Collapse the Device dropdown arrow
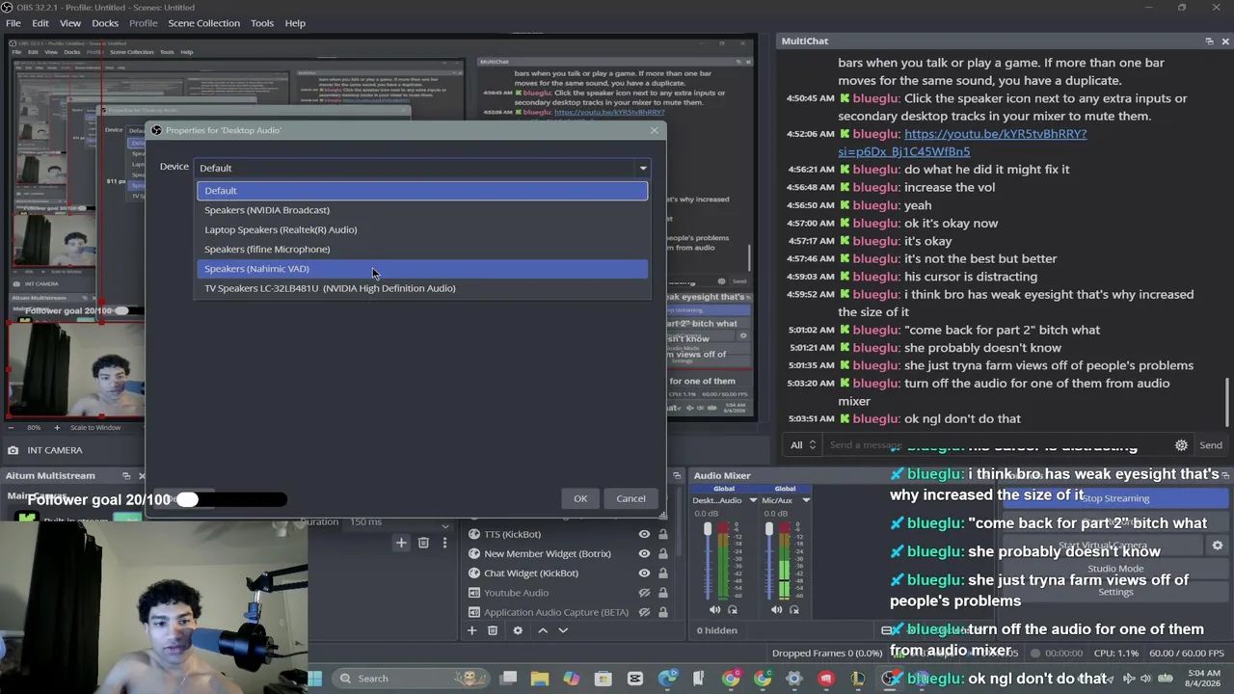This screenshot has width=1234, height=694. point(643,168)
